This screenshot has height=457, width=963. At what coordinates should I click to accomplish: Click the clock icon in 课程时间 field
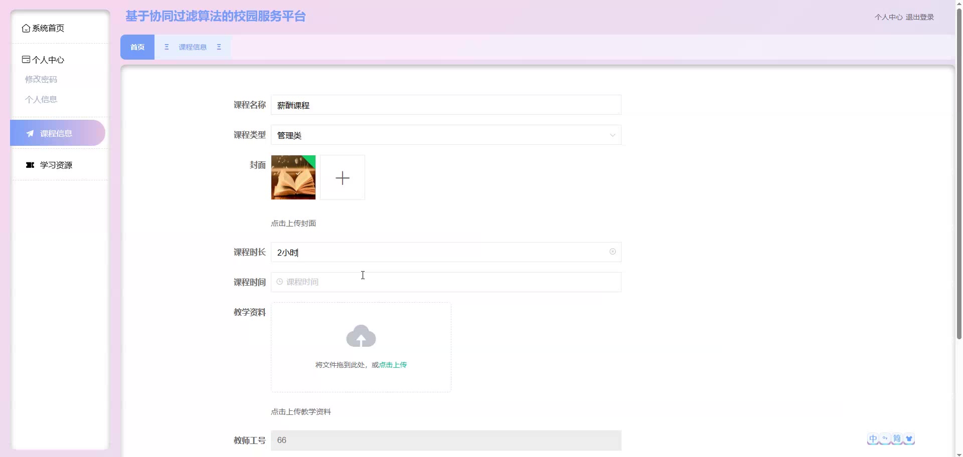coord(280,282)
